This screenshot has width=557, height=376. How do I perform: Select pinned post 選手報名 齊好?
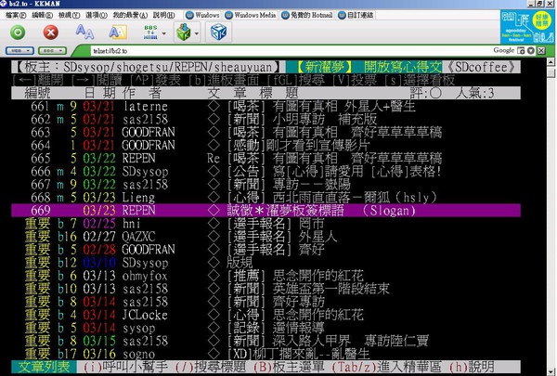[266, 250]
